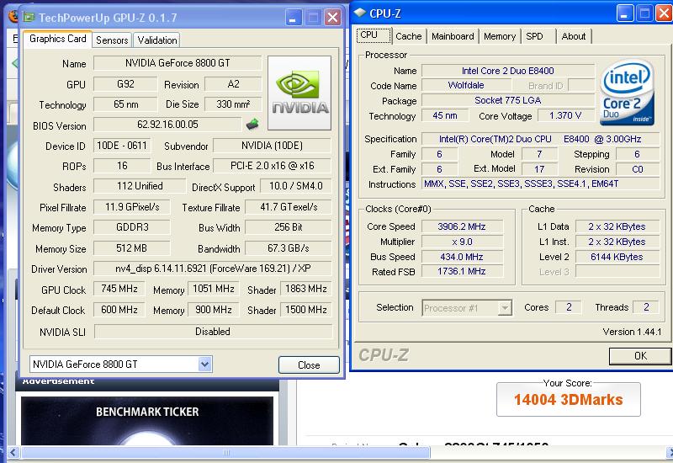Click the Multiplier value x 9.0

(x=462, y=242)
